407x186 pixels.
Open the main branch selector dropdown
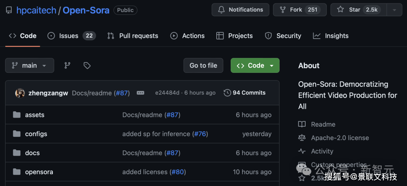click(x=30, y=65)
